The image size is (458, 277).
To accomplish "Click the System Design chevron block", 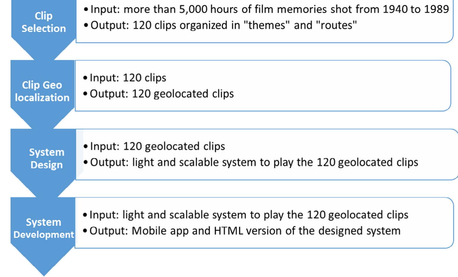I will tap(46, 158).
